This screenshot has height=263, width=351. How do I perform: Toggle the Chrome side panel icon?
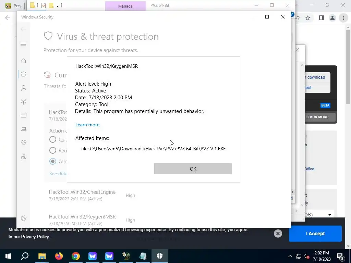(321, 18)
